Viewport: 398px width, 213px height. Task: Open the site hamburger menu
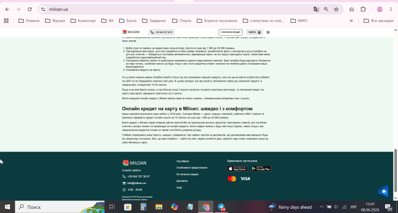tap(268, 32)
